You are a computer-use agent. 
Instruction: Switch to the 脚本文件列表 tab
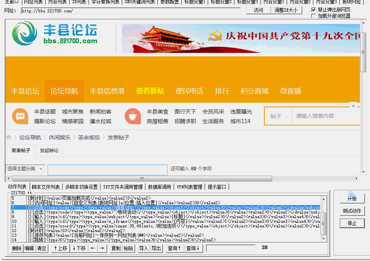46,187
